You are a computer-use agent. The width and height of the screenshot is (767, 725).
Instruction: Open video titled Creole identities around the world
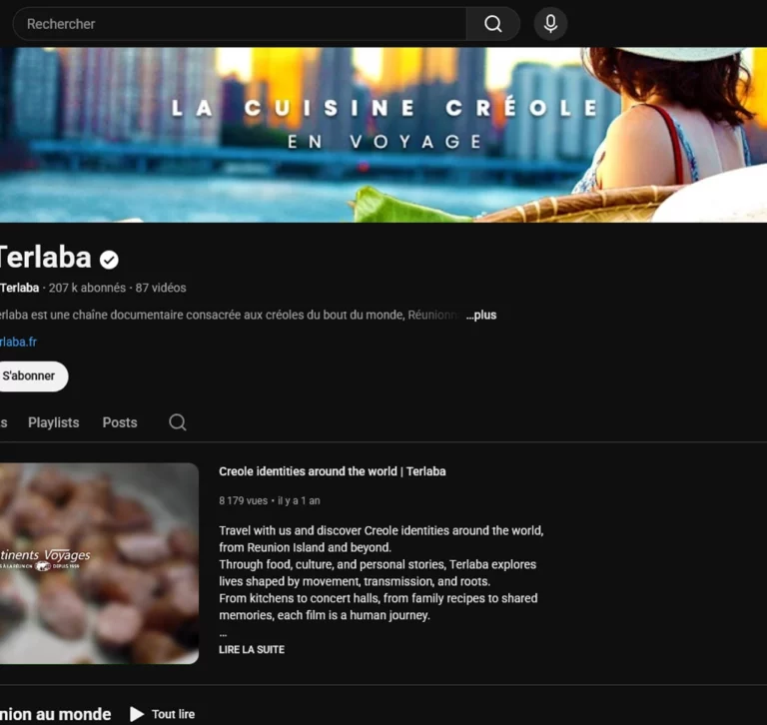pyautogui.click(x=332, y=471)
